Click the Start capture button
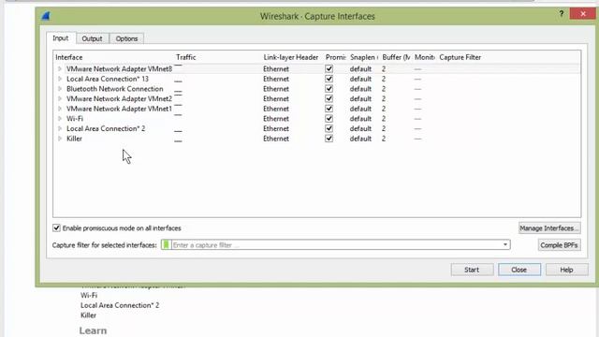 [472, 270]
